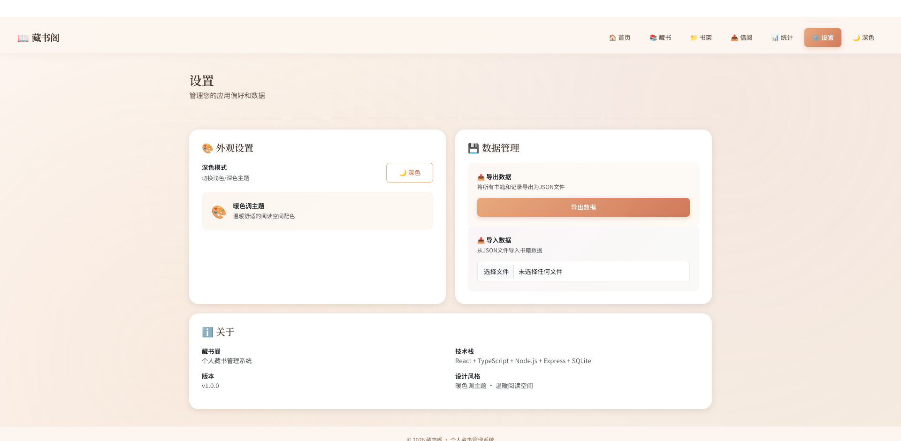Click the moon icon inside the theme toggle

coord(402,172)
